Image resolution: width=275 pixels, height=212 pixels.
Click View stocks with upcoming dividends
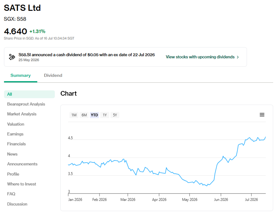pos(200,57)
